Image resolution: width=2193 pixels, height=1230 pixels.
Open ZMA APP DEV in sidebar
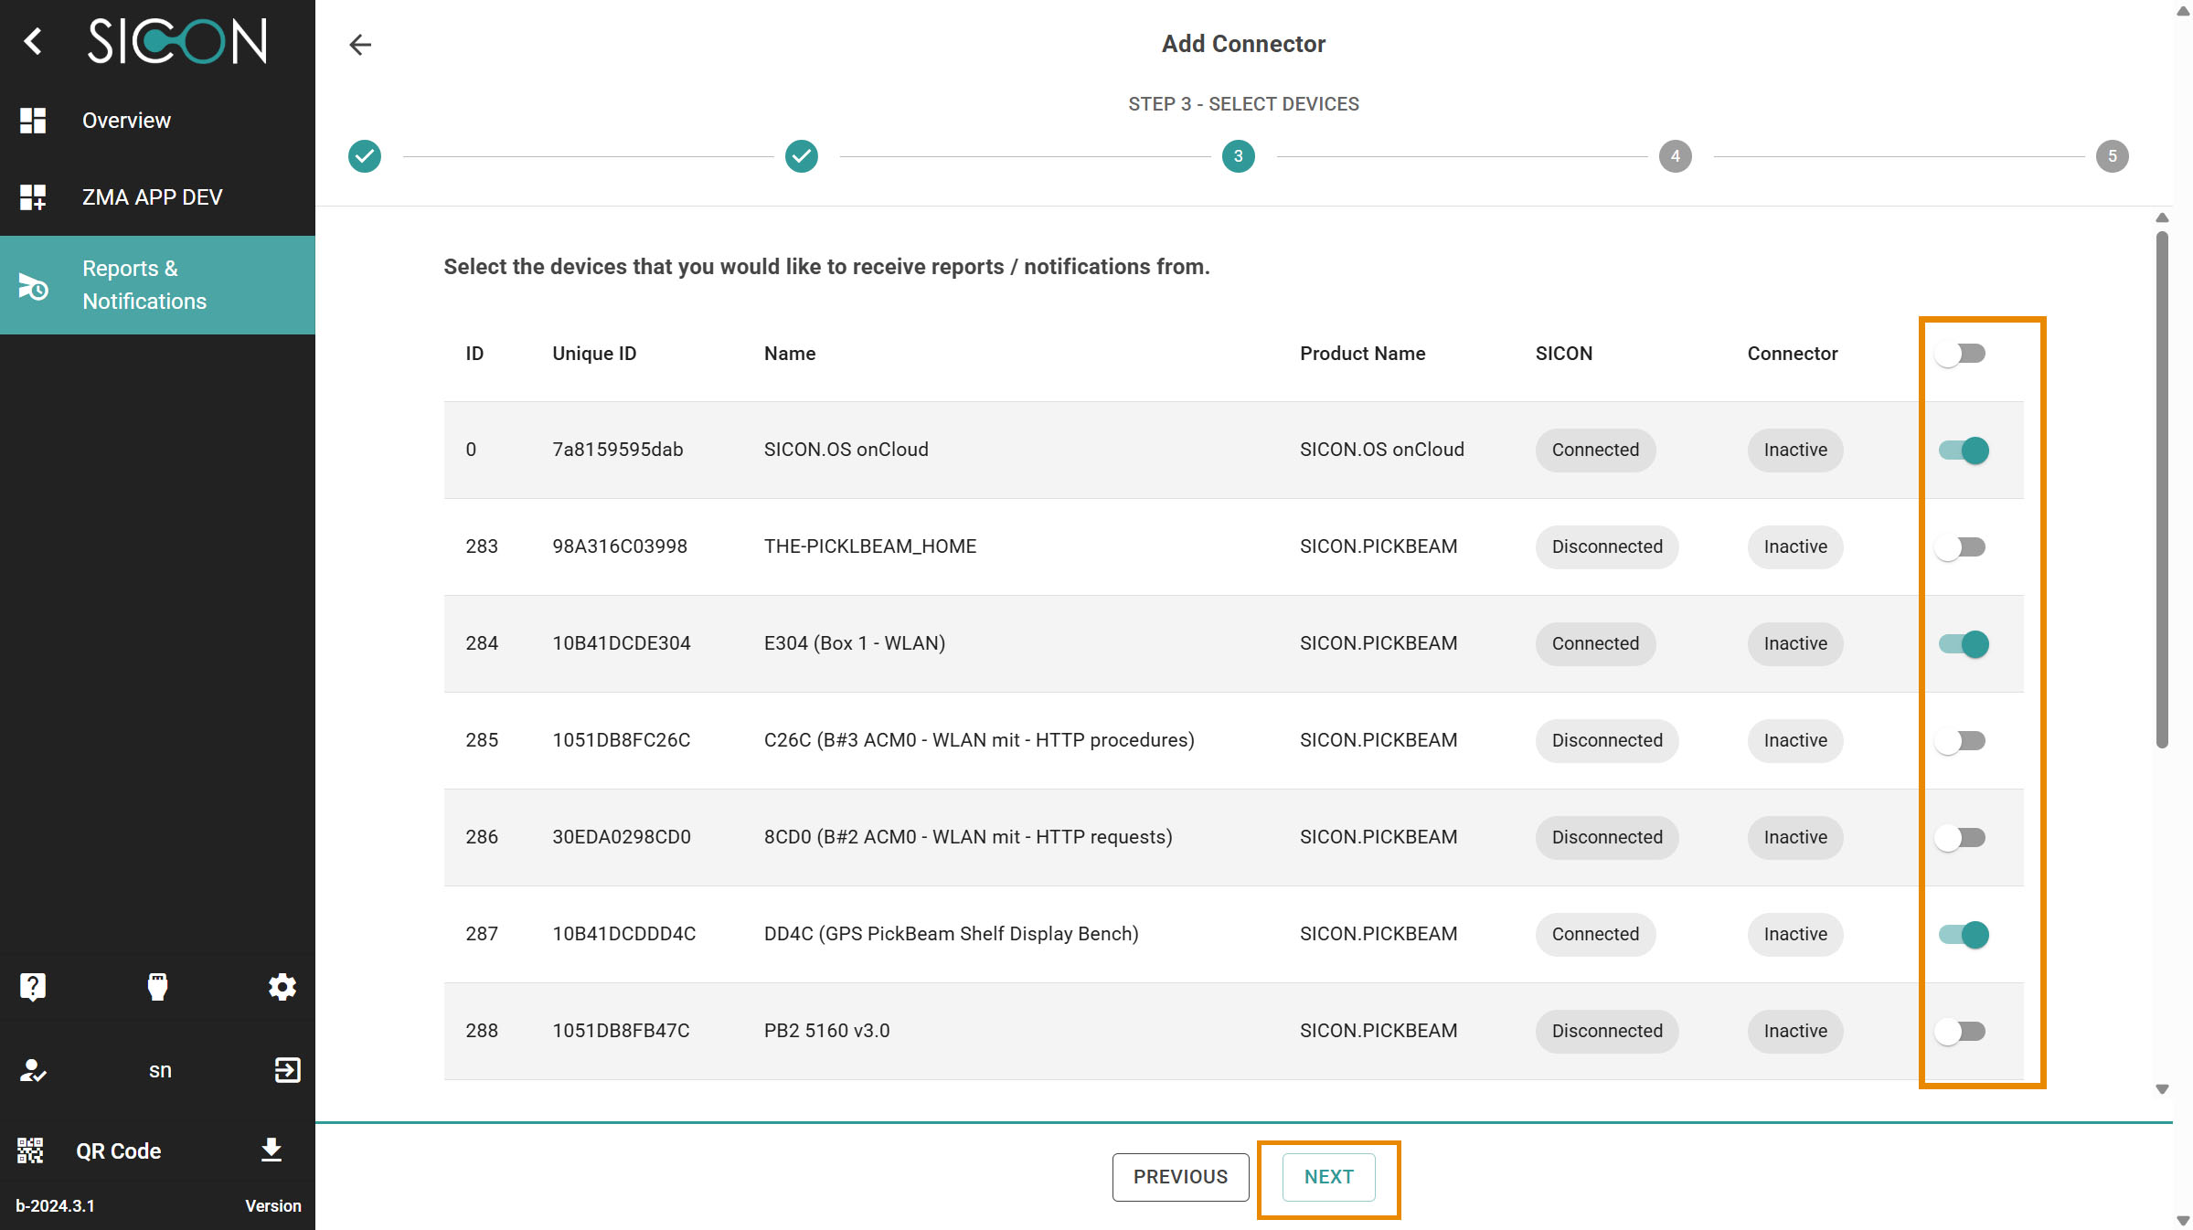(152, 197)
